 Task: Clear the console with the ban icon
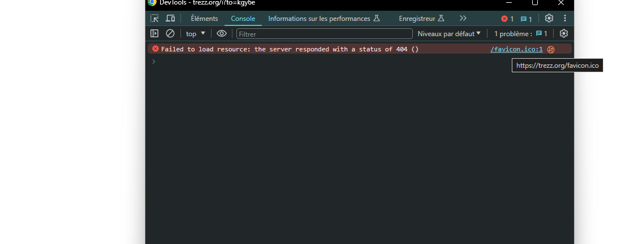(x=170, y=33)
